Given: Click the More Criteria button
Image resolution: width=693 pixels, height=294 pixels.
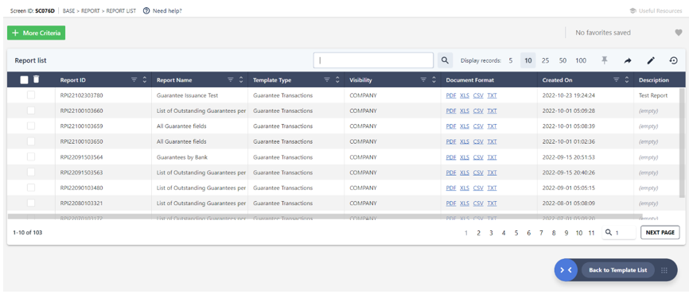Looking at the screenshot, I should pos(37,33).
